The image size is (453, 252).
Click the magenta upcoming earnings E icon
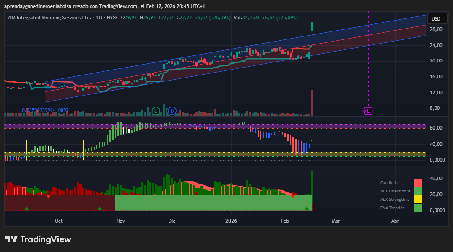pos(368,111)
